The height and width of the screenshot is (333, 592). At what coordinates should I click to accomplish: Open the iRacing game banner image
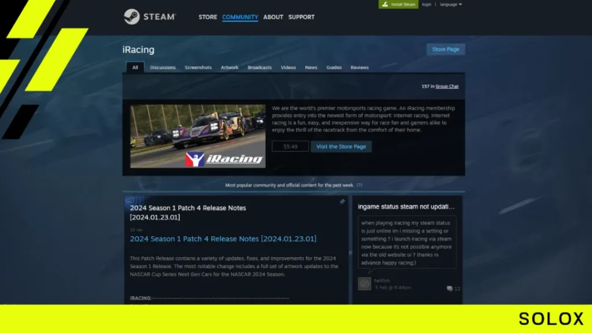pyautogui.click(x=198, y=136)
